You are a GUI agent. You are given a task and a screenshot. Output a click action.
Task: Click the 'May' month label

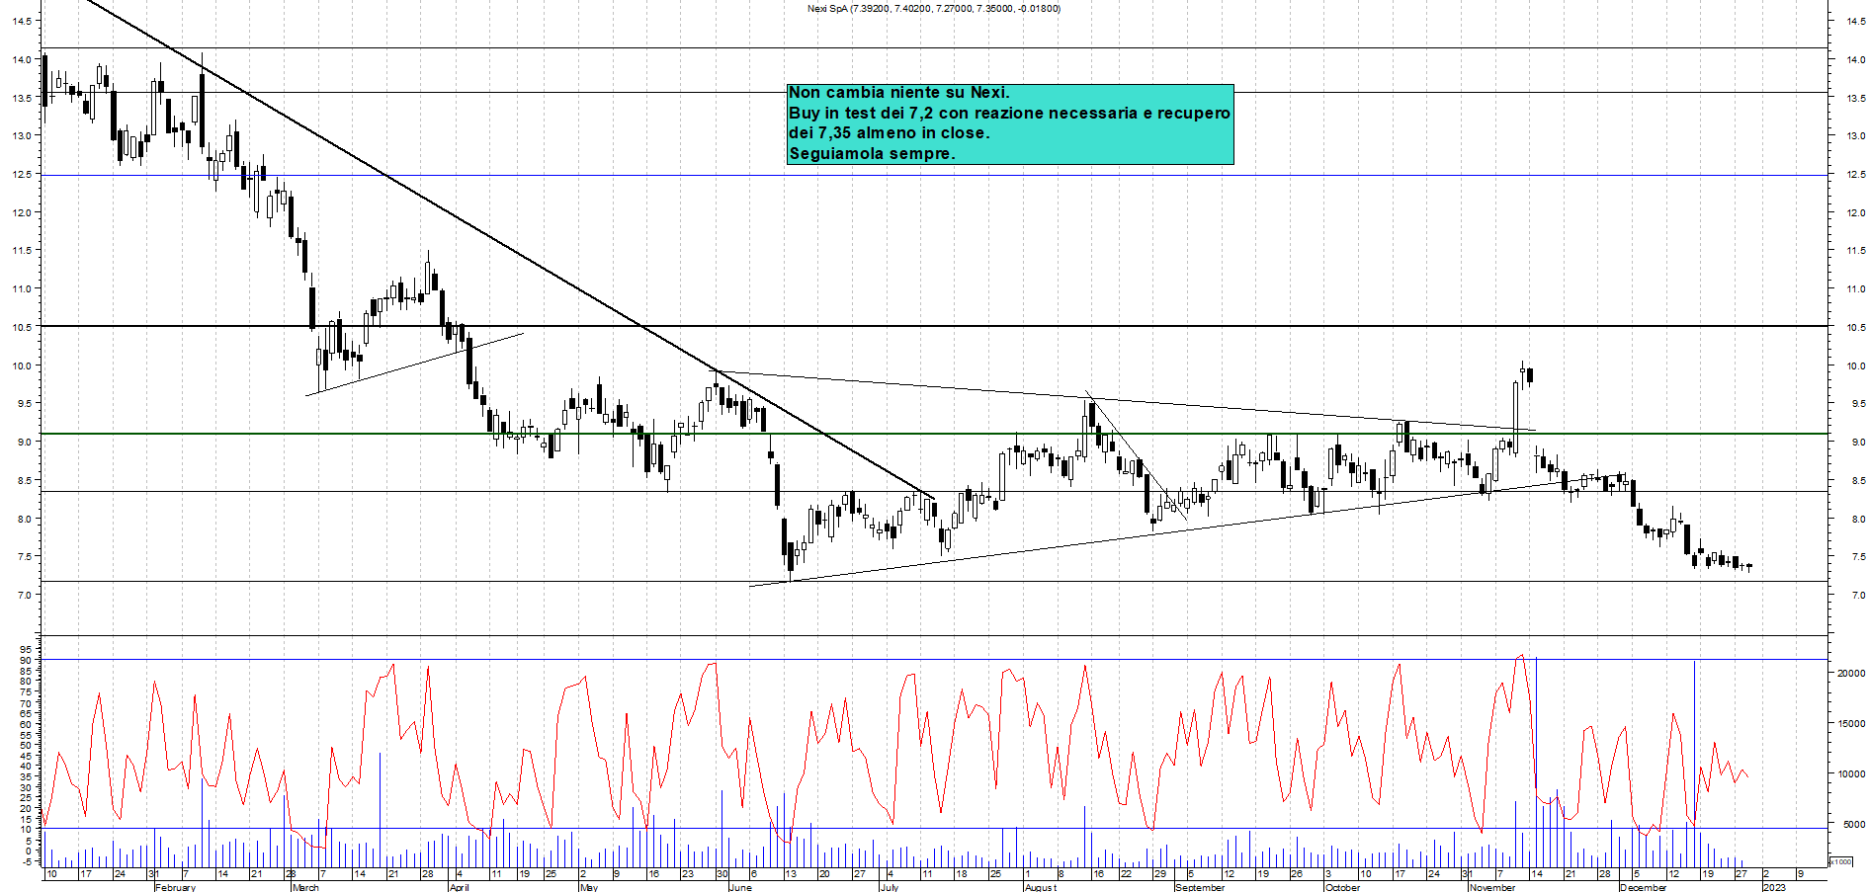(x=589, y=887)
